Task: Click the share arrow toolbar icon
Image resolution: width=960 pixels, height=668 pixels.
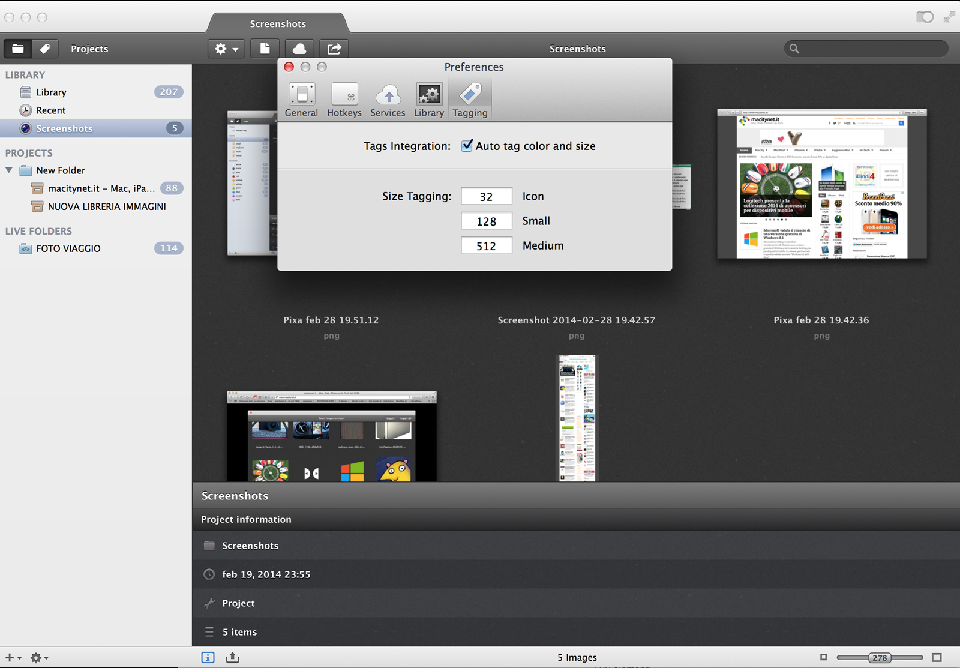Action: point(334,49)
